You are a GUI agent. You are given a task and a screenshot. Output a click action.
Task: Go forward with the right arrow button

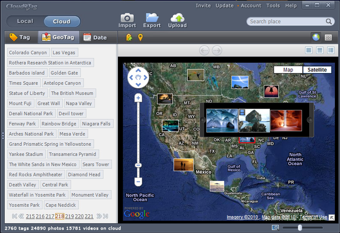coord(217,50)
